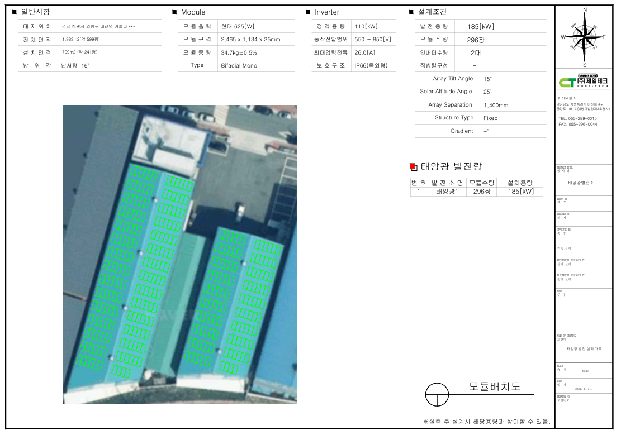
Task: Select the Bifacial Mono type value
Action: coord(240,65)
